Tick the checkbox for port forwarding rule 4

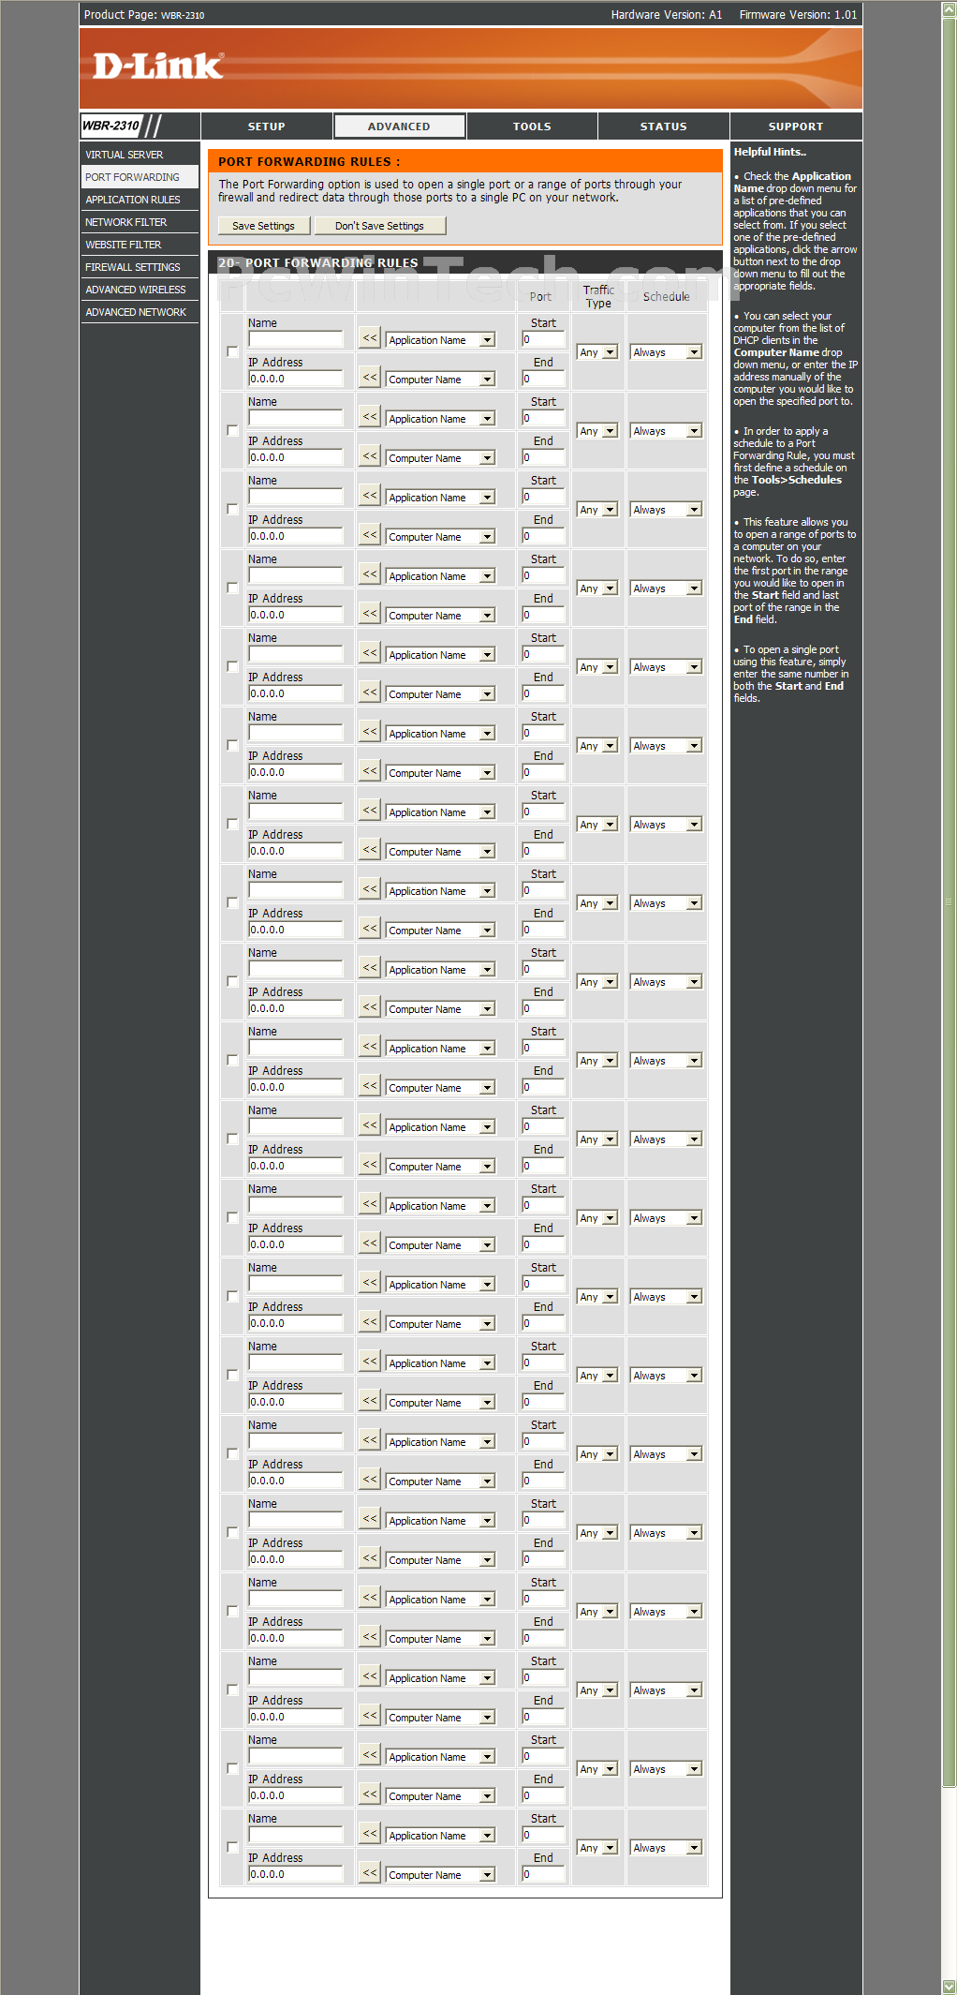(x=232, y=588)
